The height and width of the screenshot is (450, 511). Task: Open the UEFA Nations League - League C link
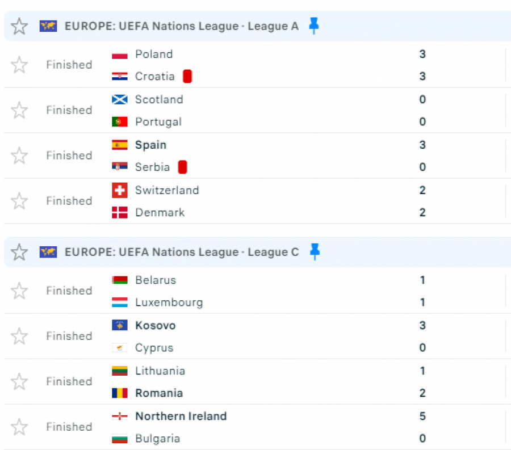click(x=181, y=252)
